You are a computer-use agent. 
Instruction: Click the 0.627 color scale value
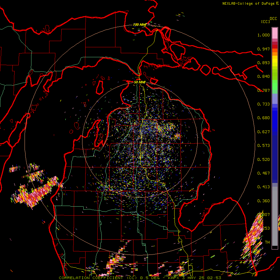click(264, 132)
